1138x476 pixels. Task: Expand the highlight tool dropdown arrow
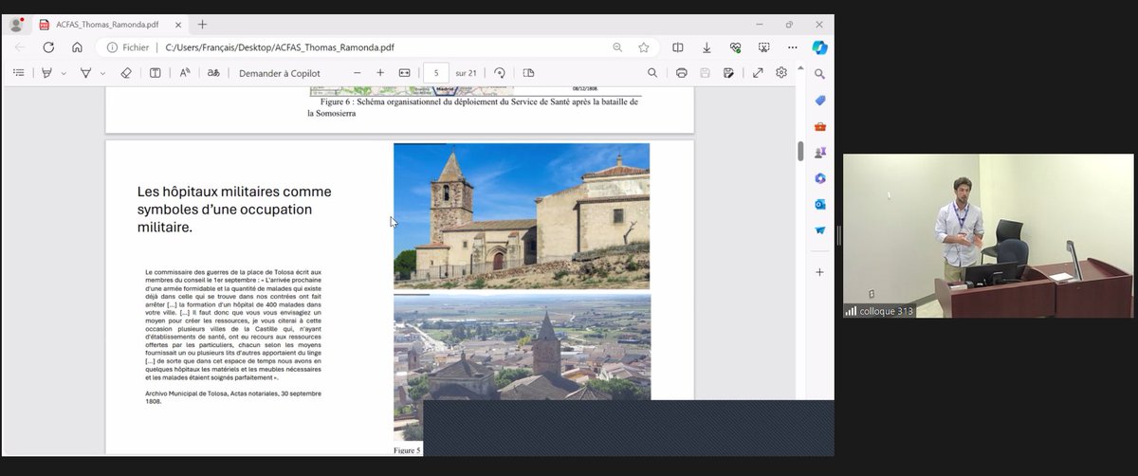click(x=64, y=73)
